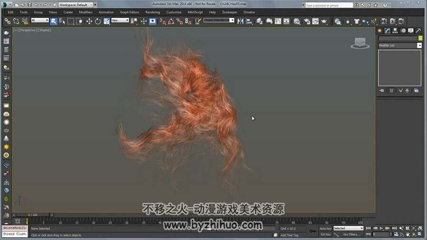Click the time slider showing 0 / 100
Screen dimensions: 427x240
pos(33,215)
